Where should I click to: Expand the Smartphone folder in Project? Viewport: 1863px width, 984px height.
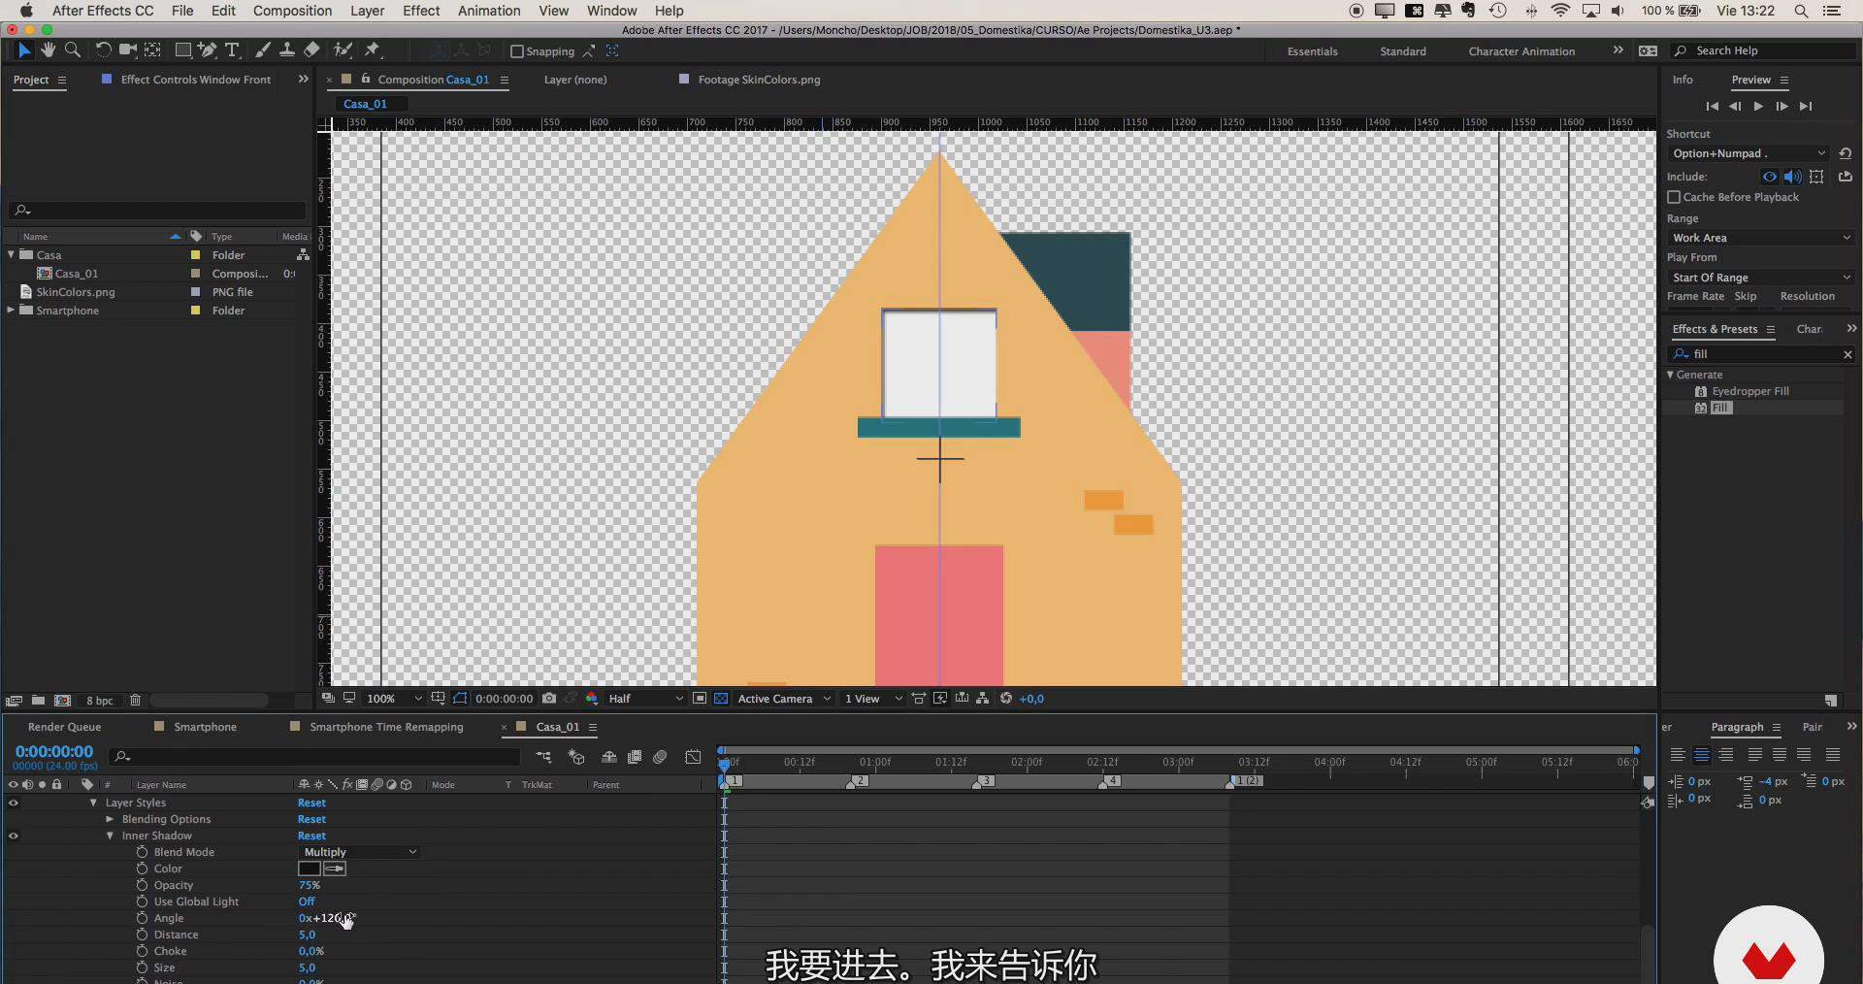[x=11, y=311]
